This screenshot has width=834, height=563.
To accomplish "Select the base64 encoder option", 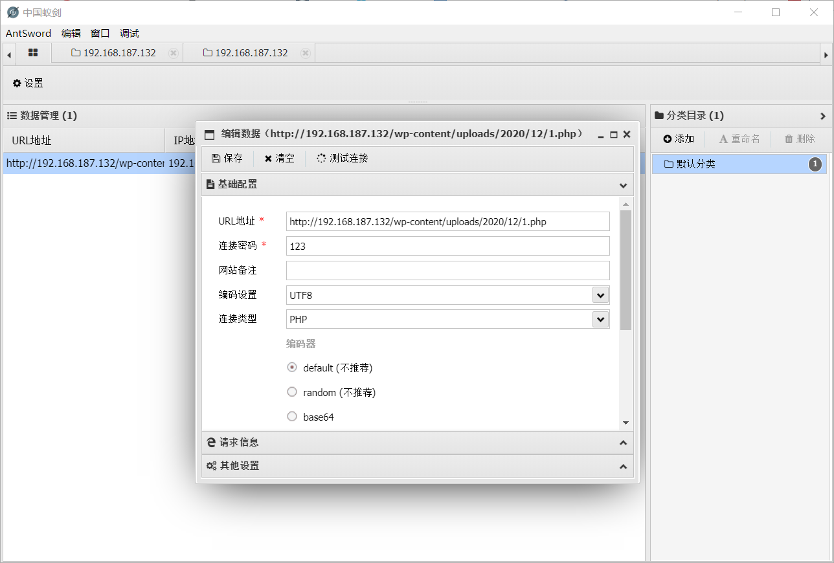I will click(x=292, y=417).
